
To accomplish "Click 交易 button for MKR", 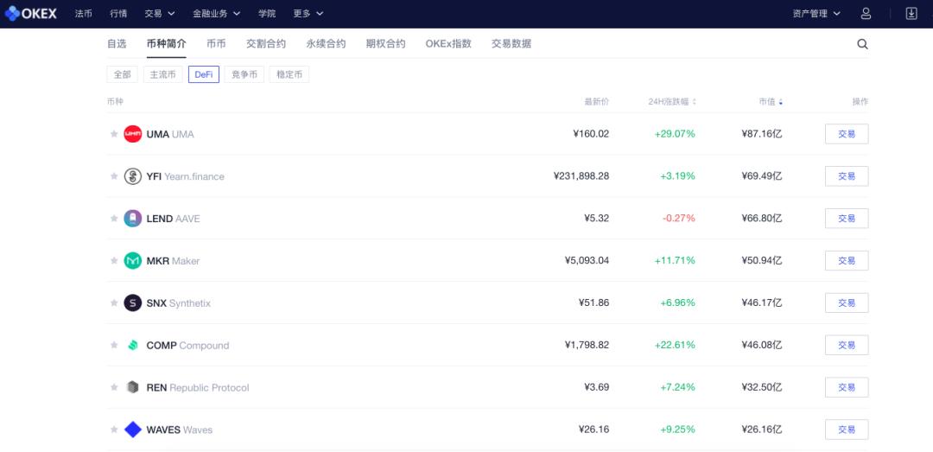I will [846, 261].
